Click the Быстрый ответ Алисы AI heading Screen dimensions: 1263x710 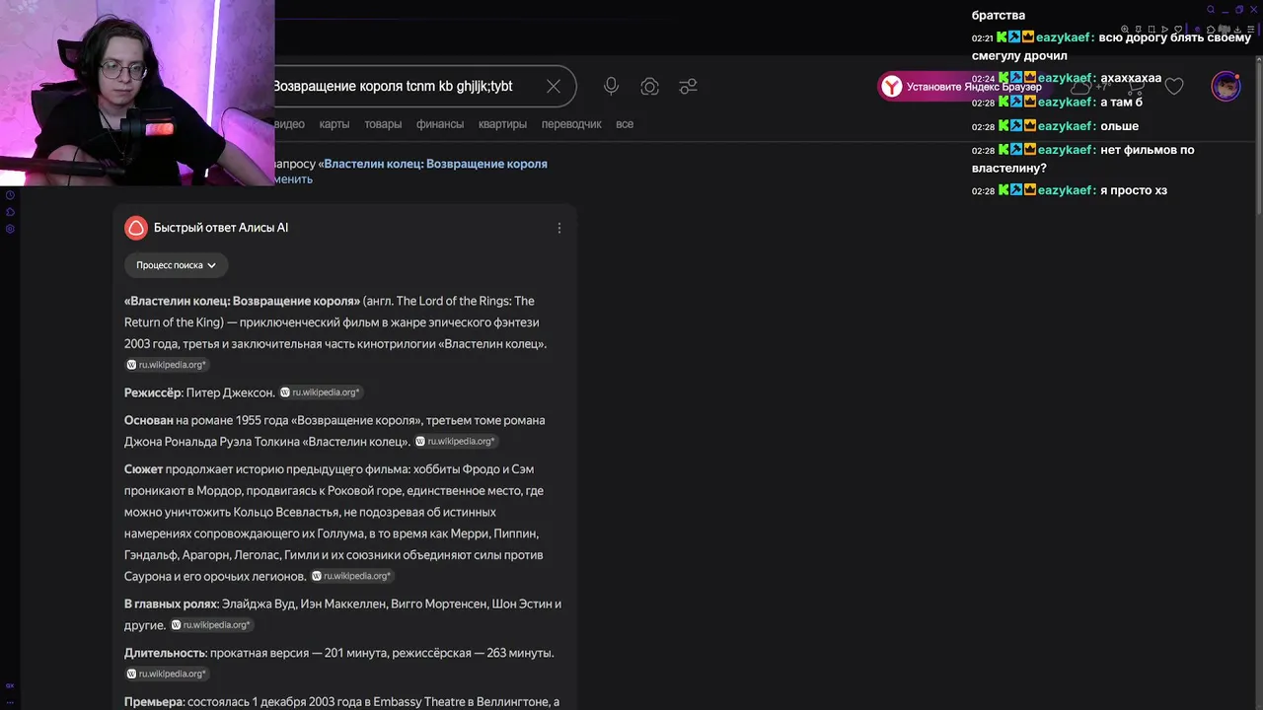(x=221, y=228)
